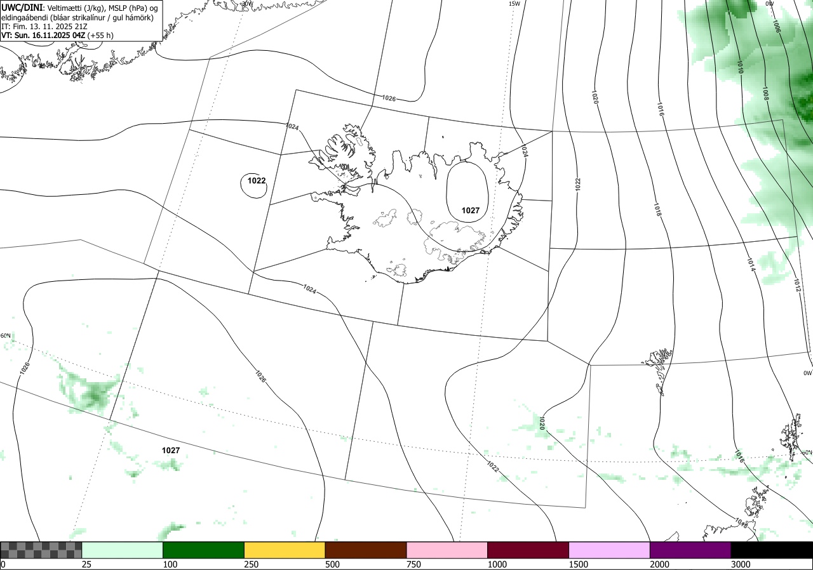This screenshot has height=570, width=813.
Task: Click the 1018 isobar label east of Iceland
Action: pos(658,210)
